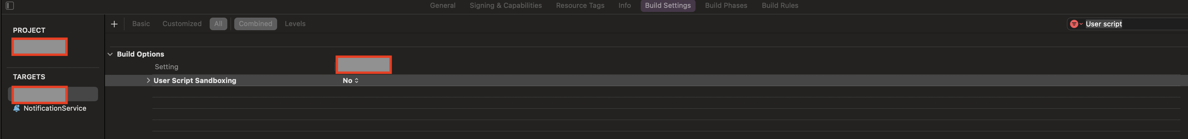Click the red filter icon in search field
Image resolution: width=1188 pixels, height=139 pixels.
coord(1074,24)
